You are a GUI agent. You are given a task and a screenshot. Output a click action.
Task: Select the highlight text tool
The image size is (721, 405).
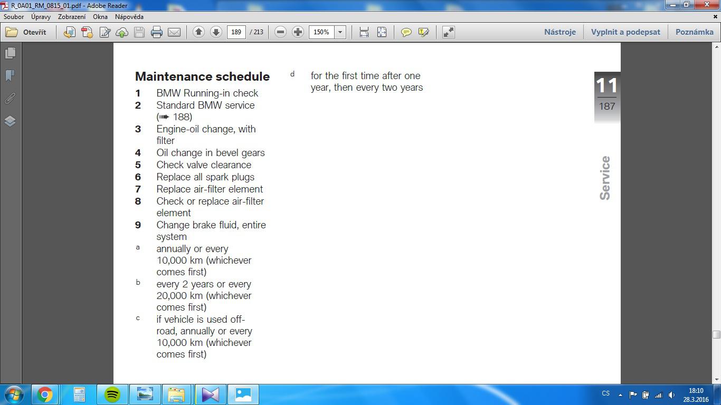(x=423, y=32)
